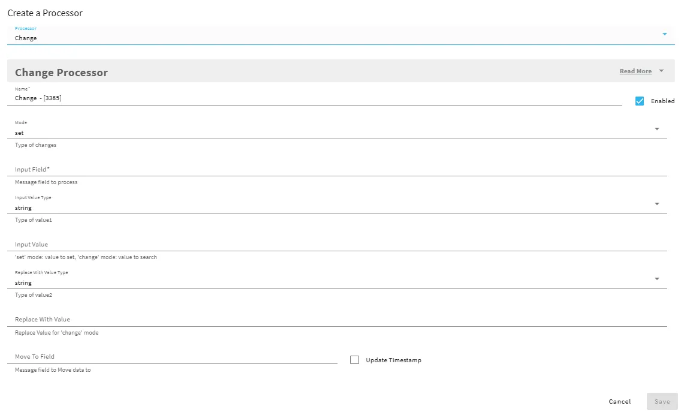681x412 pixels.
Task: Cancel the processor creation
Action: pyautogui.click(x=620, y=402)
